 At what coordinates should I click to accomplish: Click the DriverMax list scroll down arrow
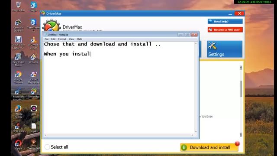[x=241, y=135]
